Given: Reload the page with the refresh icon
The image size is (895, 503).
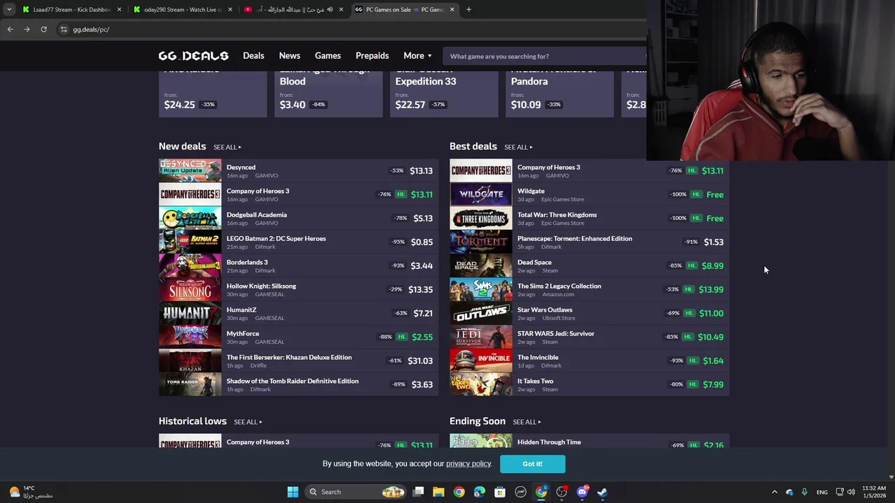Looking at the screenshot, I should [x=43, y=29].
